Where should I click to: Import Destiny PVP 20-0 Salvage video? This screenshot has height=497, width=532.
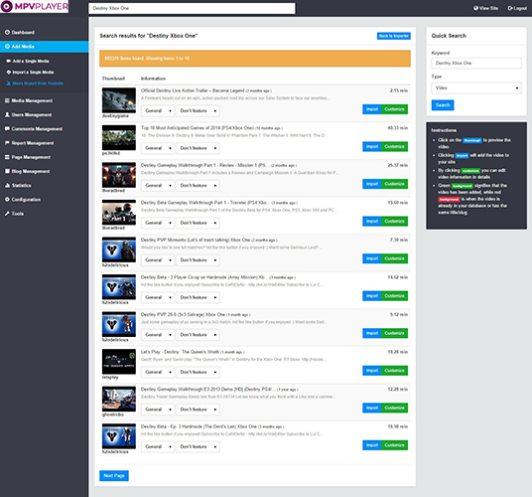[372, 333]
